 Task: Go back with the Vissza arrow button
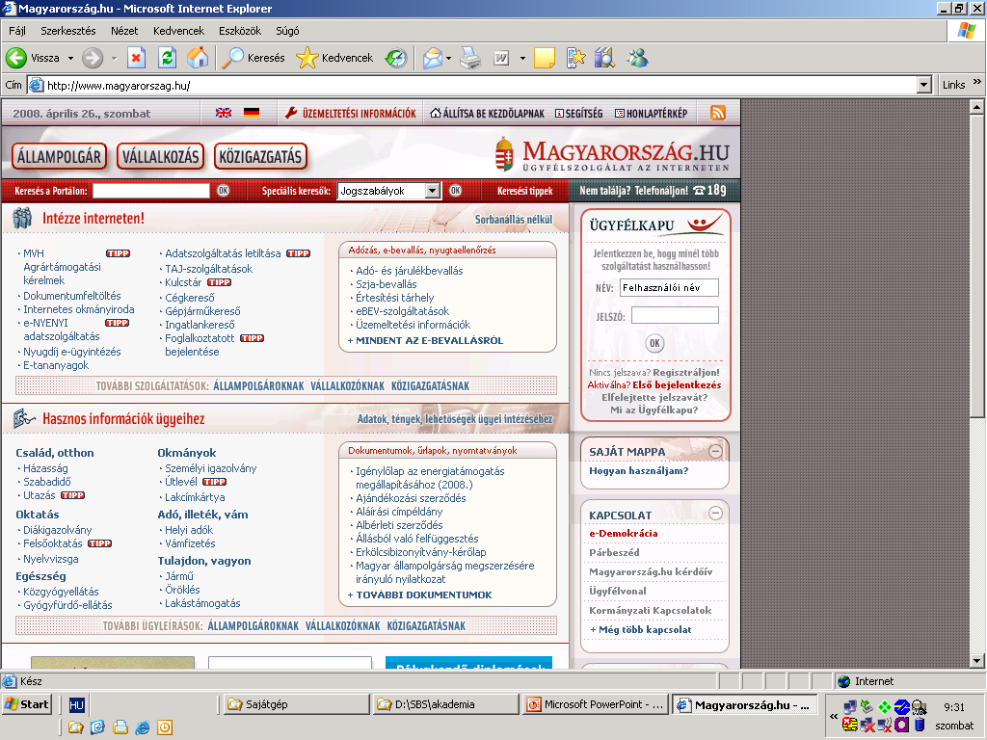(33, 58)
